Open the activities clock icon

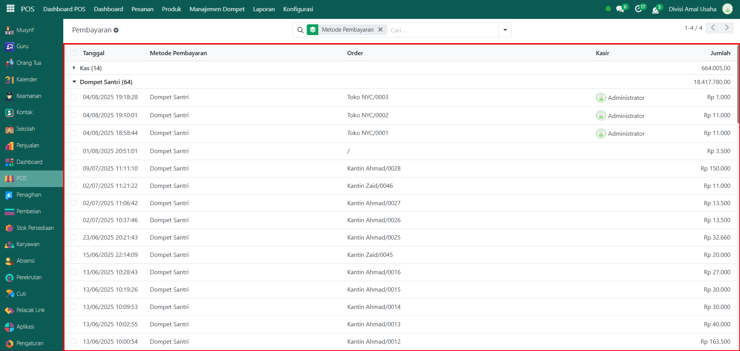point(638,9)
